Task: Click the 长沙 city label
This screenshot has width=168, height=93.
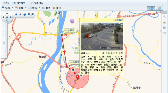Action: pyautogui.click(x=58, y=14)
